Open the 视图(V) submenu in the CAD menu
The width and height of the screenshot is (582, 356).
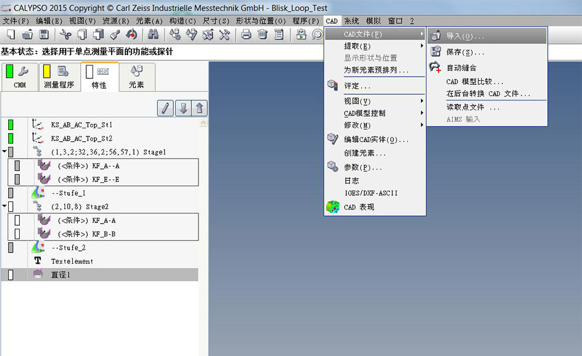375,101
